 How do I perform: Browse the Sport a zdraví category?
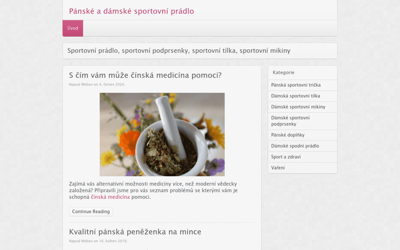tap(286, 157)
